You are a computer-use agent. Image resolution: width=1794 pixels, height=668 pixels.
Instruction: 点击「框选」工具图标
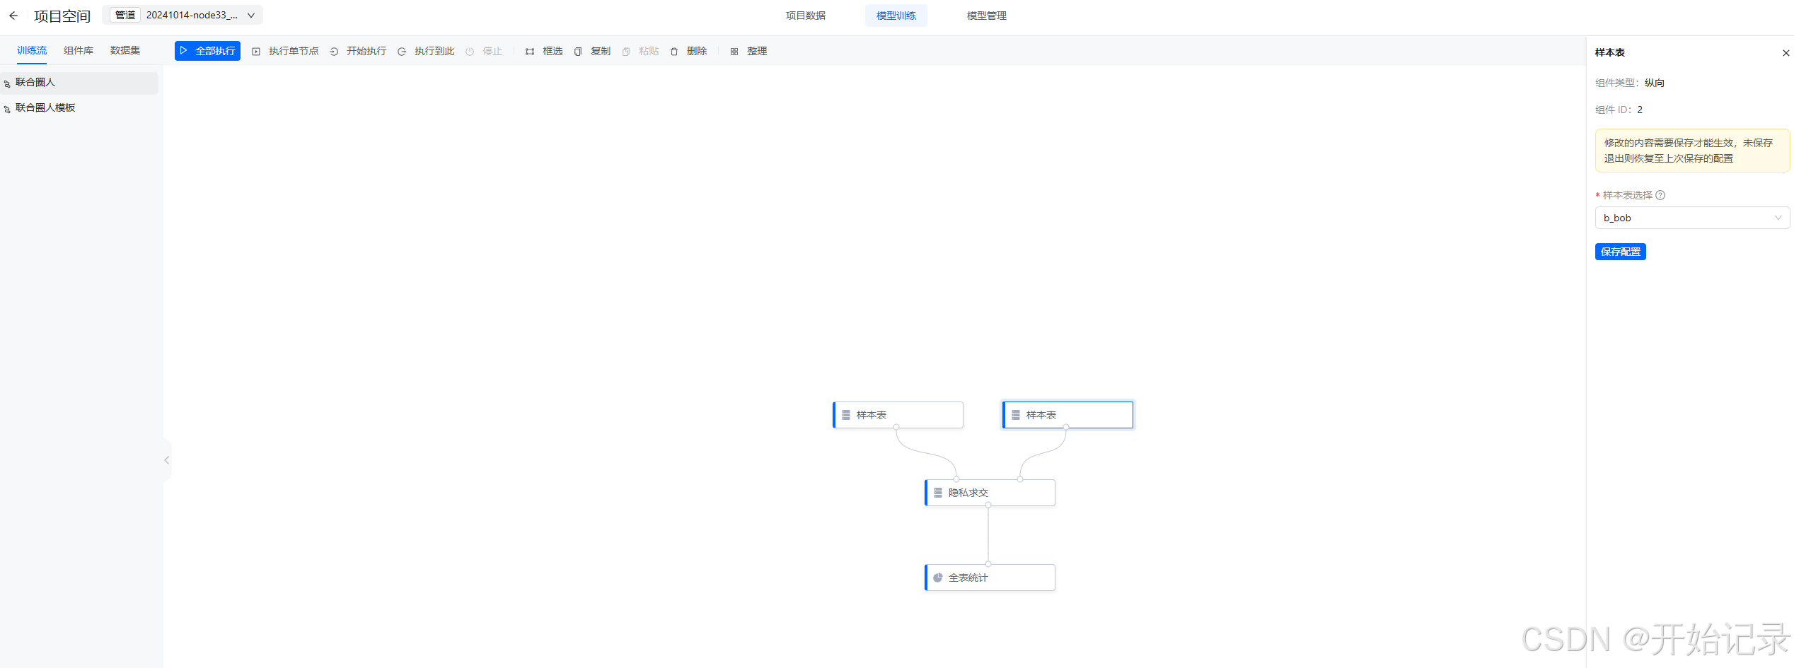[x=530, y=51]
